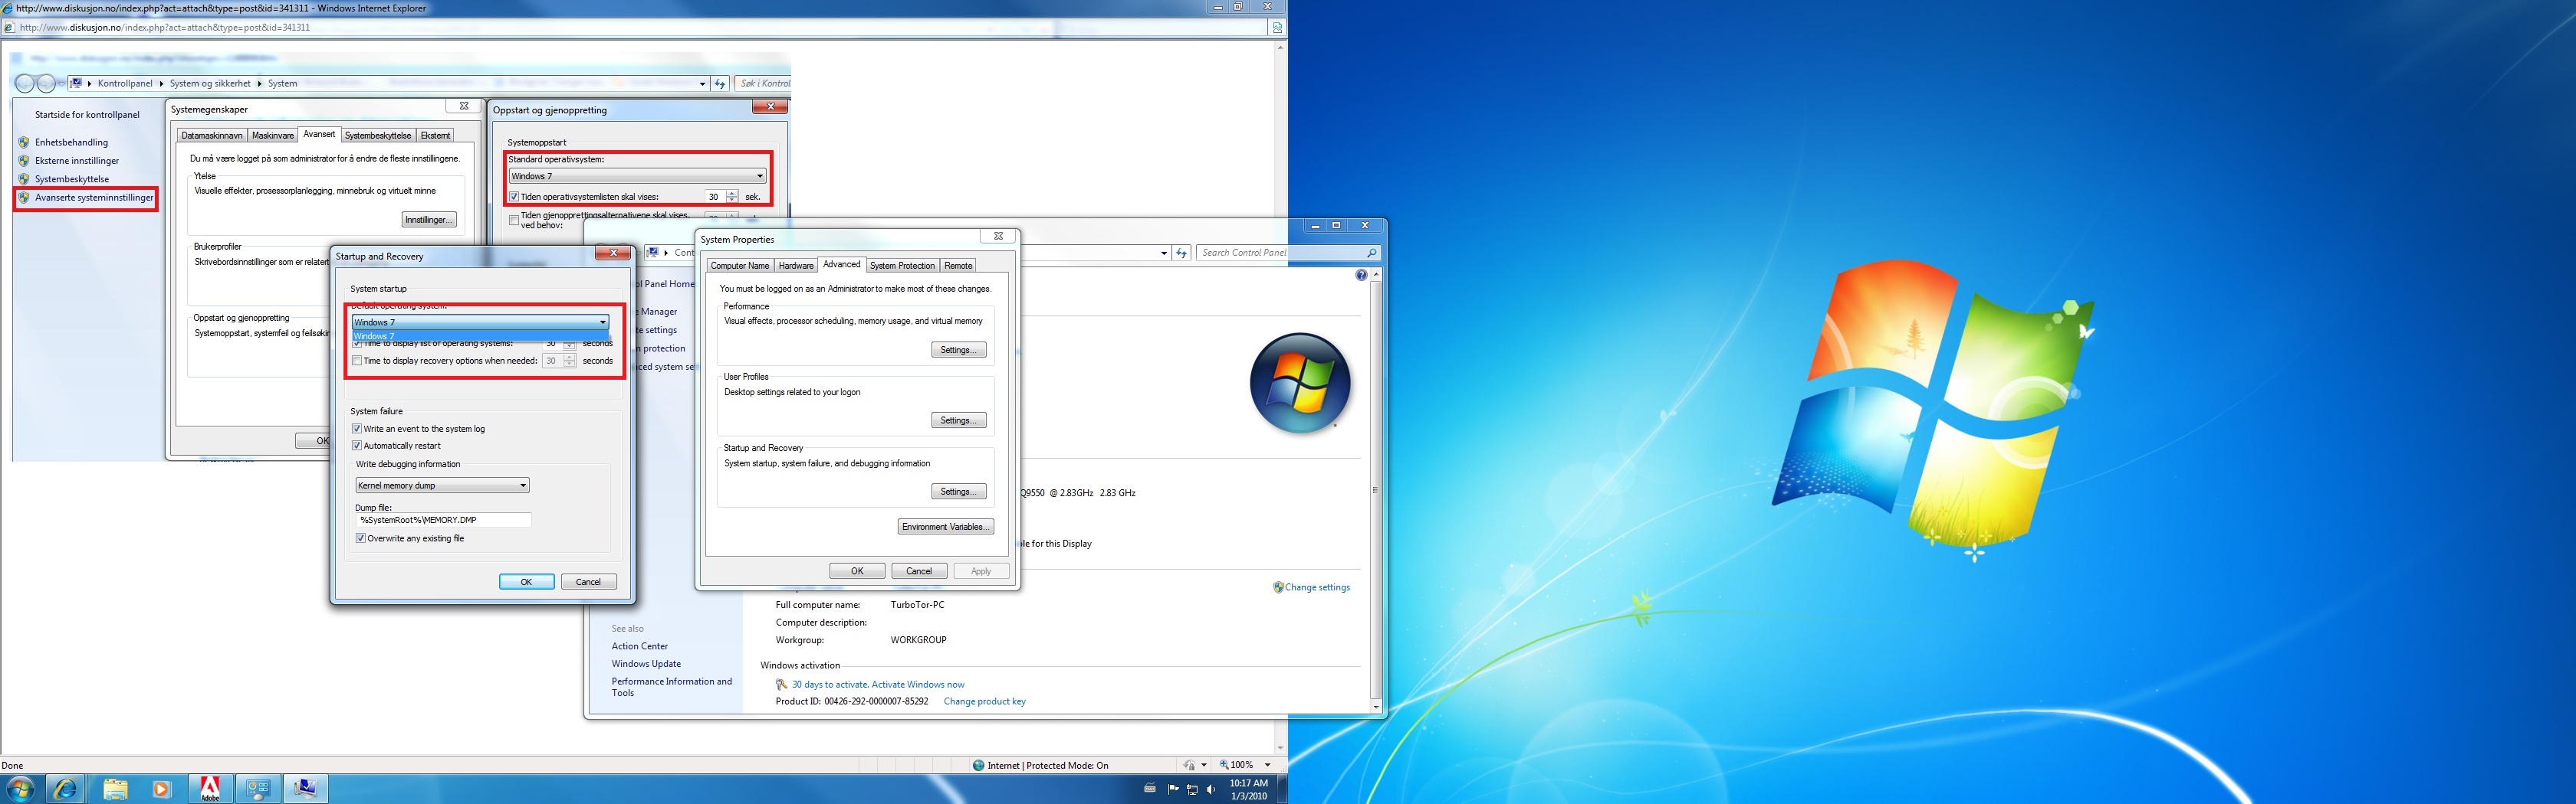This screenshot has height=804, width=2576.
Task: Click spinner beside 30 sek. in Systemoppstart
Action: pyautogui.click(x=732, y=197)
